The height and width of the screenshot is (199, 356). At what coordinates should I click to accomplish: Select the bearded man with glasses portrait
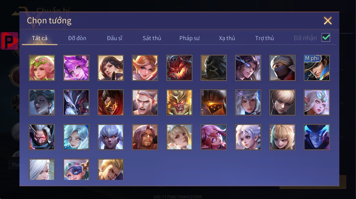(x=145, y=137)
